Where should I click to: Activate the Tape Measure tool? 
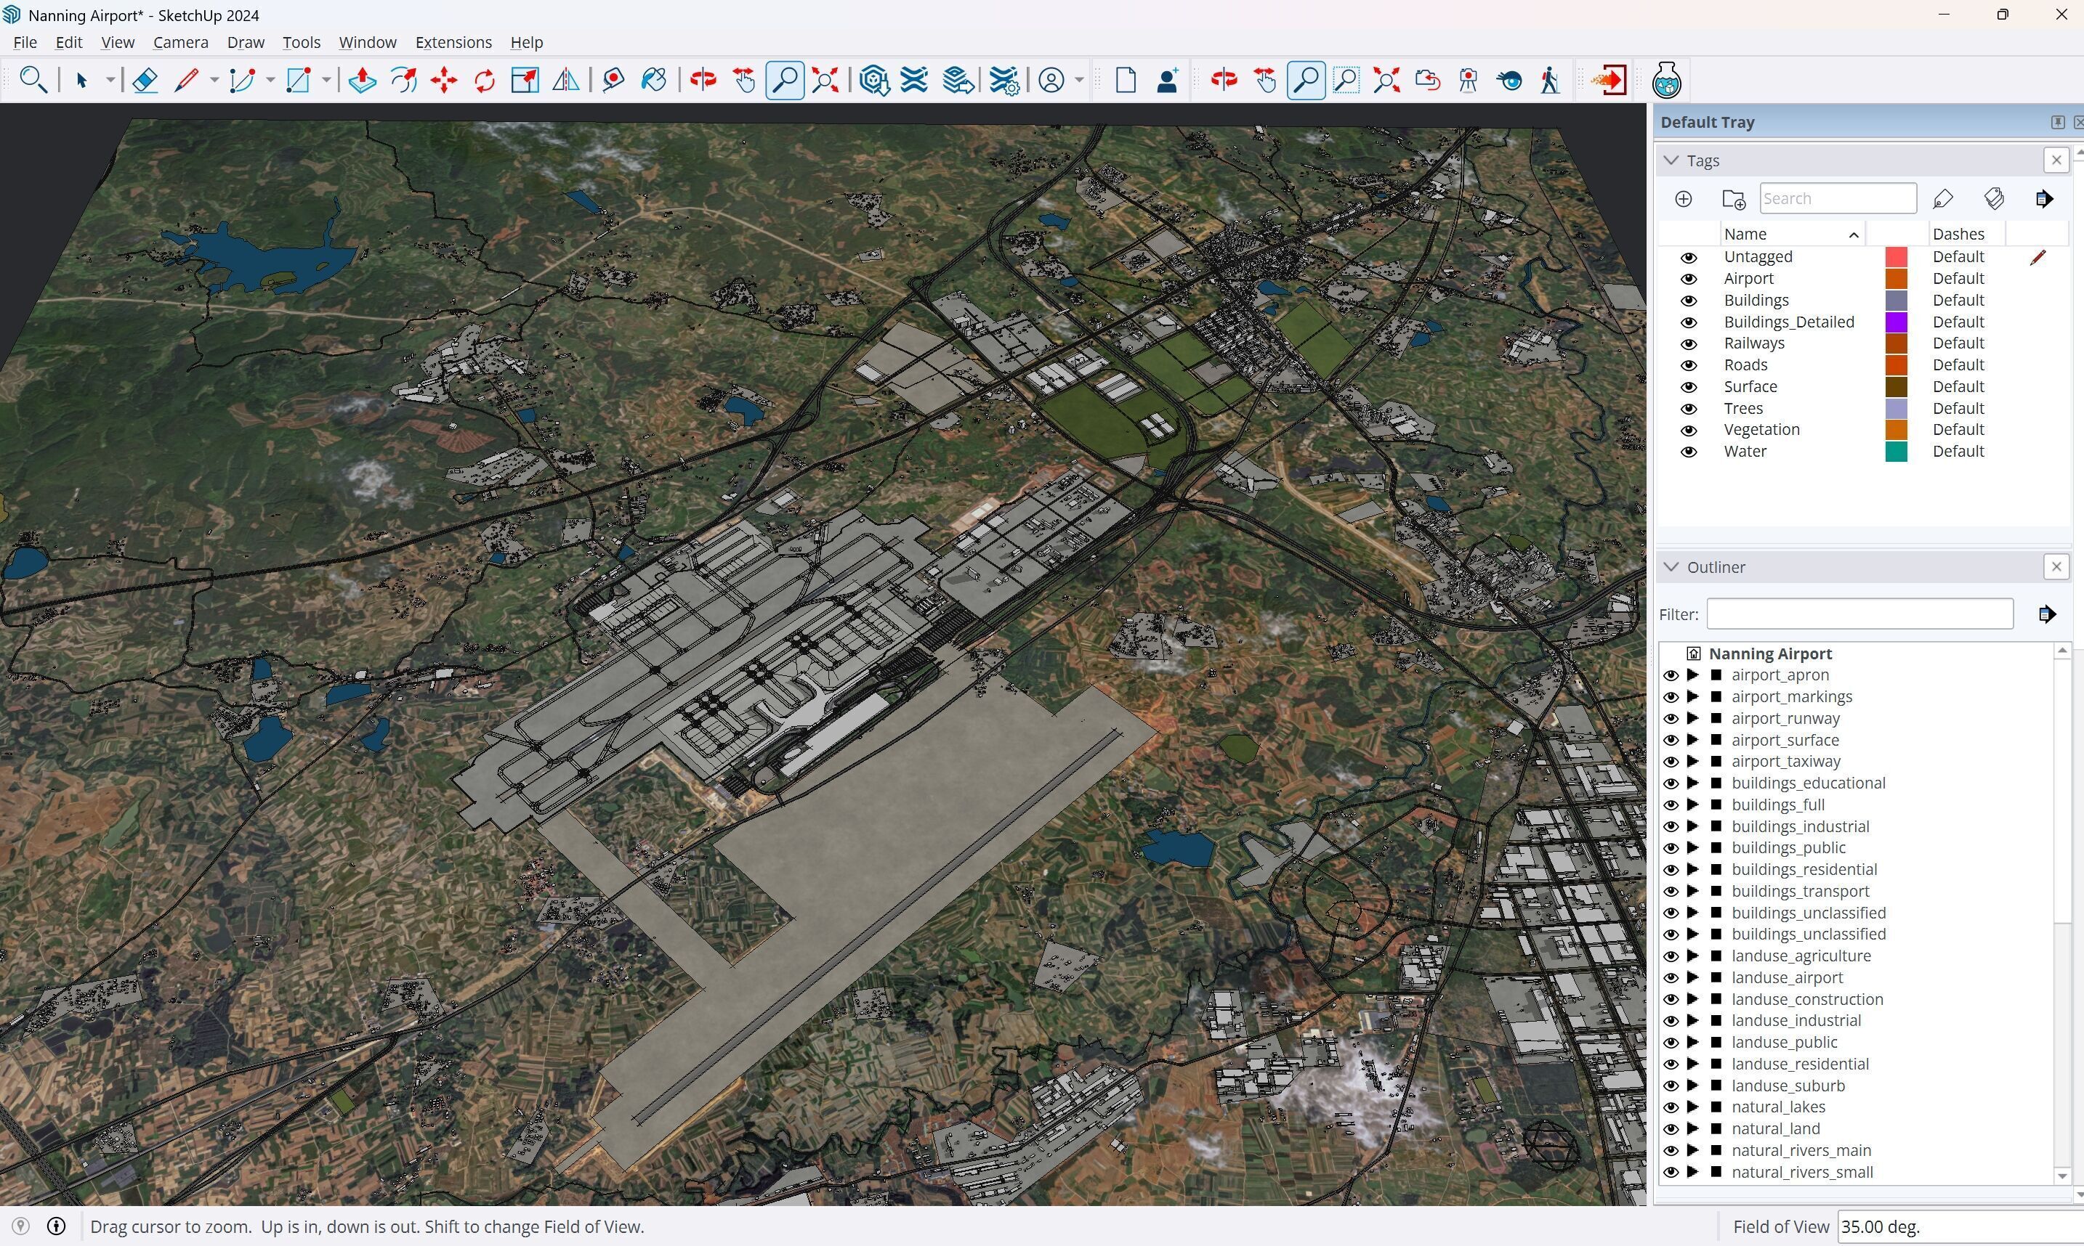614,80
